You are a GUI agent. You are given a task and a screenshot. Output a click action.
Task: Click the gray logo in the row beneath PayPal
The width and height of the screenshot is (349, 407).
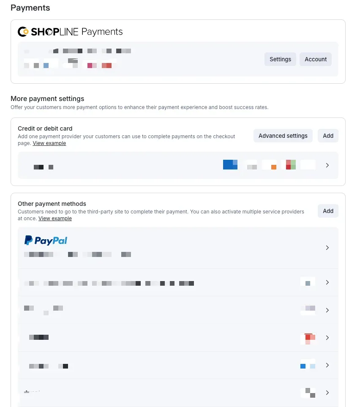(x=308, y=282)
